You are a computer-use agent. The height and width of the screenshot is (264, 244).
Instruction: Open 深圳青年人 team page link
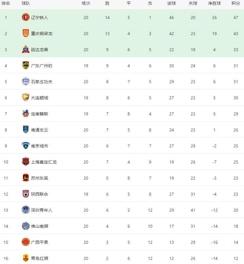(x=42, y=210)
